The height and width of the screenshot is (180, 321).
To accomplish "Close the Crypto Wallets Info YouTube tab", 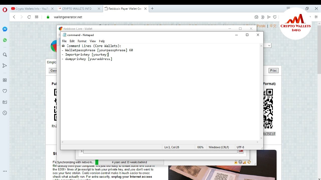I will pos(52,8).
